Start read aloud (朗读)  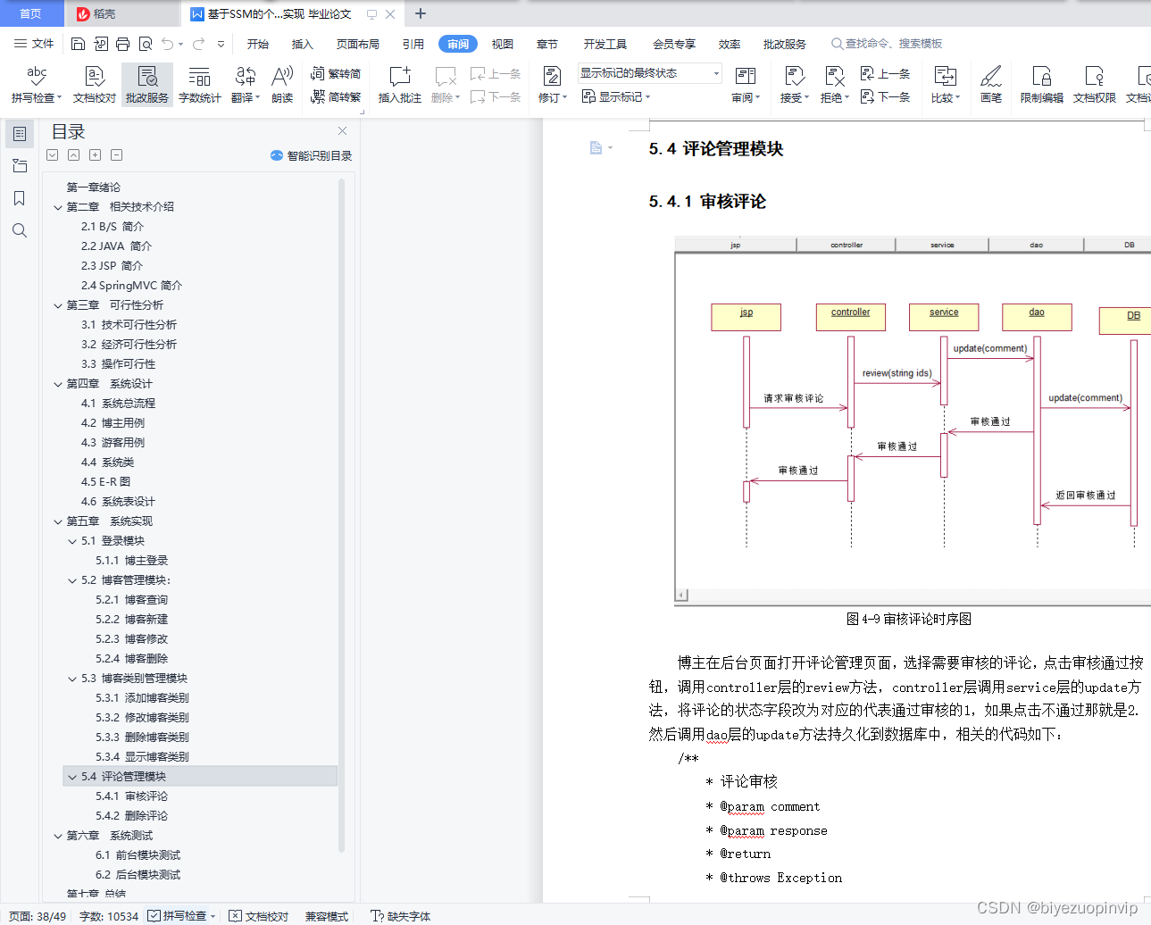[282, 84]
